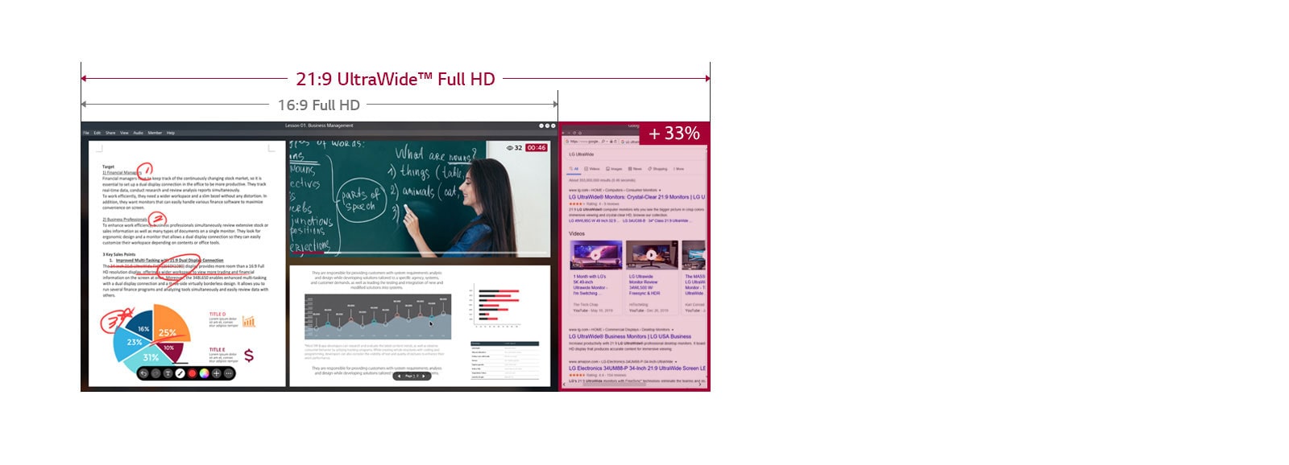
Task: Go to the next page in slide viewer
Action: click(425, 376)
